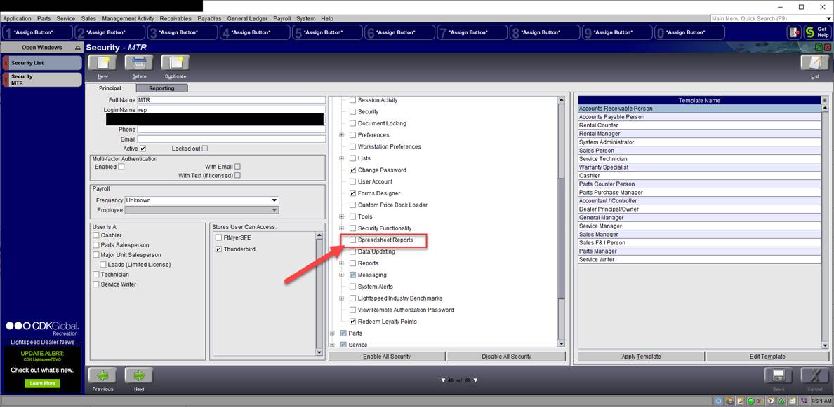Click the Delete toolbar icon
The image size is (834, 407).
pos(139,63)
